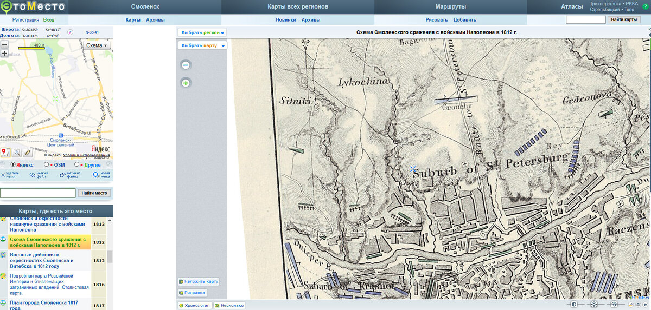Screen dimensions: 651x310
Task: Click Стрельбицкий link
Action: (x=605, y=10)
